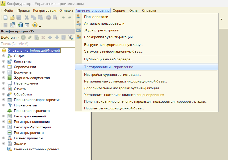This screenshot has width=228, height=160.
Task: Choose Публикация на веб-сервере
Action: pyautogui.click(x=147, y=59)
